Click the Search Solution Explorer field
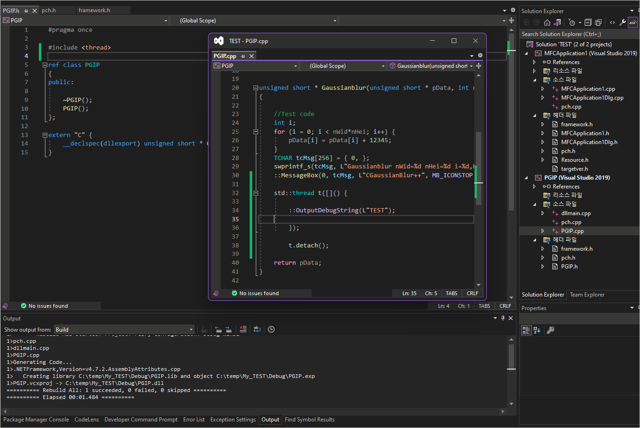Screen dimensions: 640x428 point(576,34)
